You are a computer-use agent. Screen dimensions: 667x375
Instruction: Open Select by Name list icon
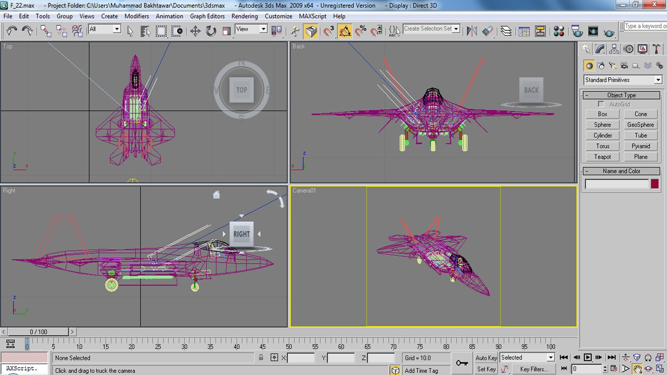(145, 31)
